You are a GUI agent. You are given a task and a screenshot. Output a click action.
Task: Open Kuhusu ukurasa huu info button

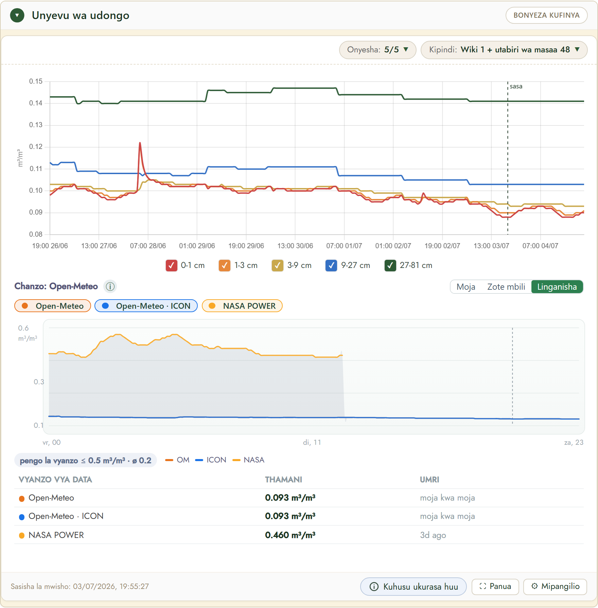coord(414,587)
